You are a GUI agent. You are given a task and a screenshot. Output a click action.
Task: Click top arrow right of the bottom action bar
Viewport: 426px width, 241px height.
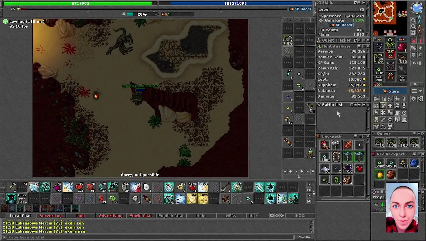(x=309, y=185)
